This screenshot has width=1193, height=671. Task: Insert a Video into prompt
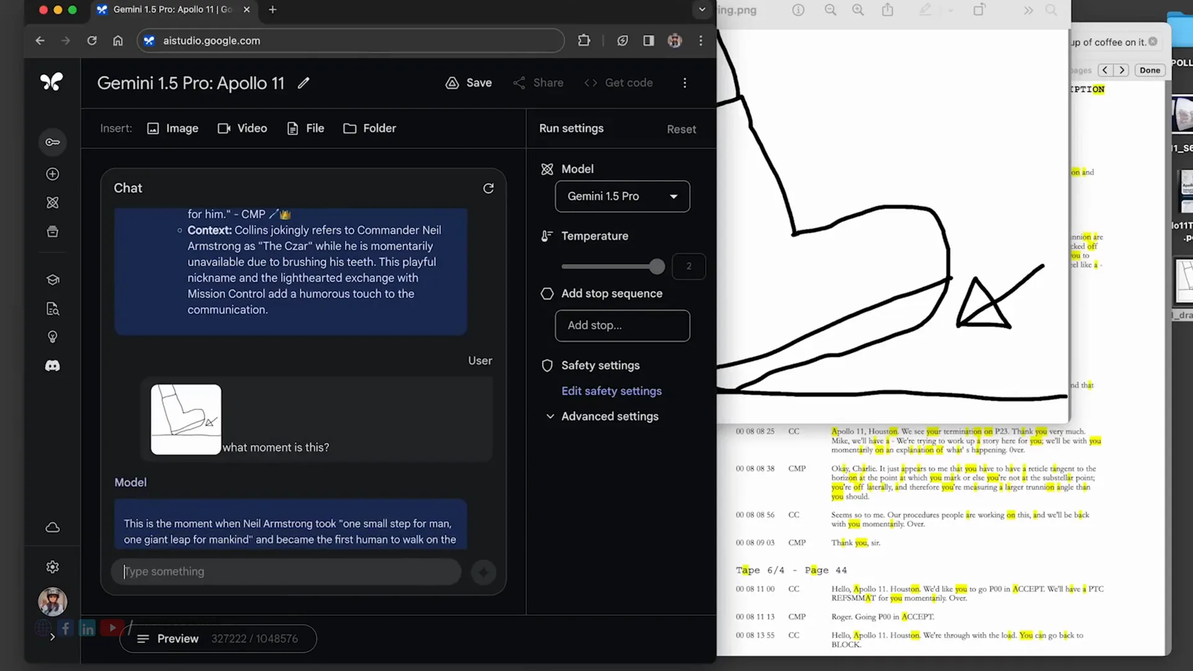point(242,129)
